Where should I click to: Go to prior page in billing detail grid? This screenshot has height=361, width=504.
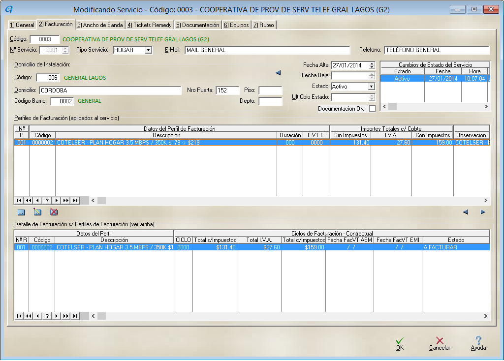coord(29,316)
